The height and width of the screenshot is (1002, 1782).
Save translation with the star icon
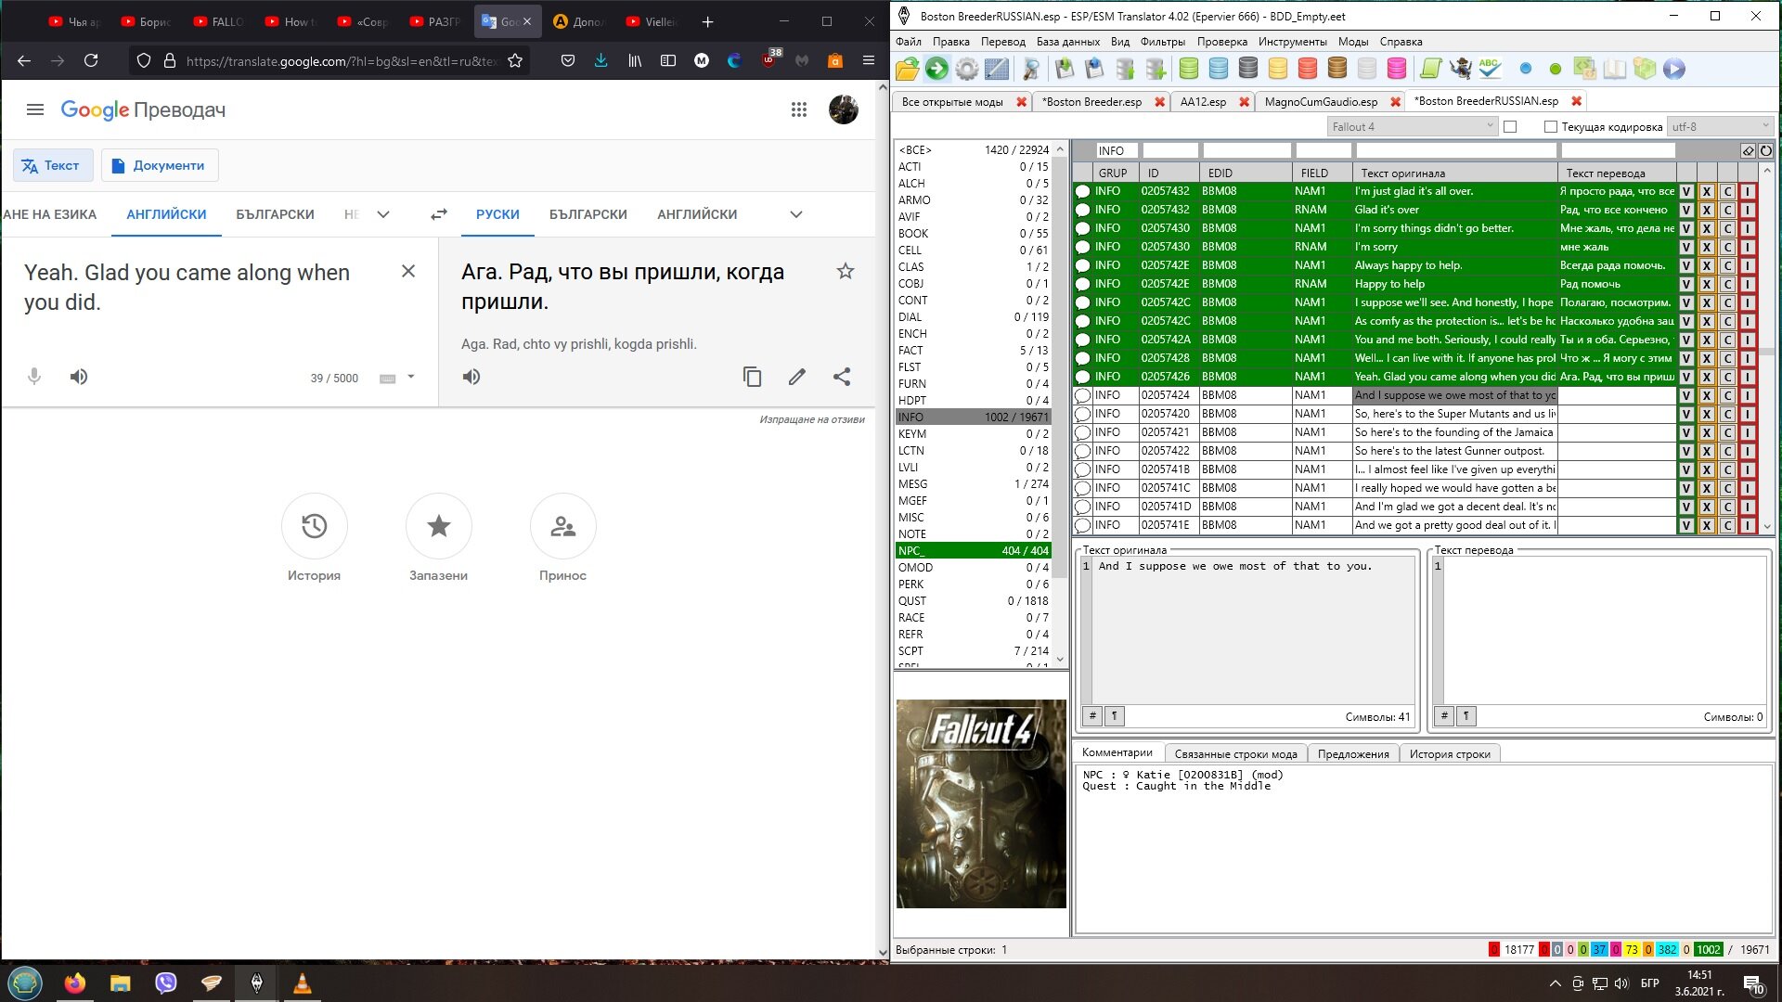pos(845,272)
